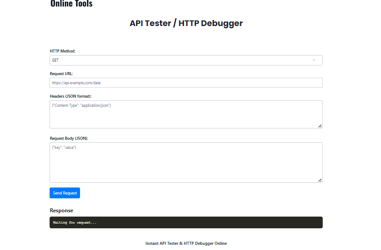Focus the Request URL input field

pos(186,83)
